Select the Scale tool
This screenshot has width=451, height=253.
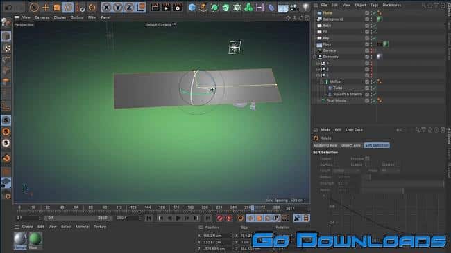point(57,7)
